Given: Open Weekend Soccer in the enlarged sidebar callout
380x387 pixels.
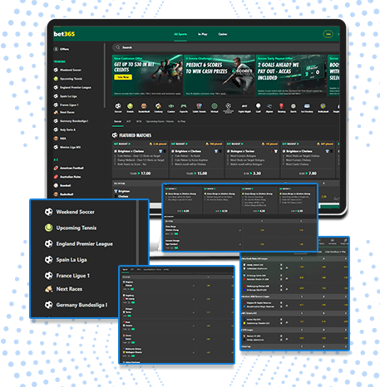Looking at the screenshot, I should click(76, 212).
